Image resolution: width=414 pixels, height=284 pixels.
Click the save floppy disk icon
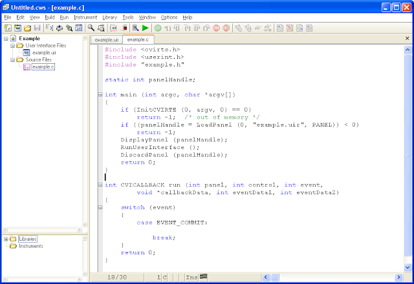38,28
